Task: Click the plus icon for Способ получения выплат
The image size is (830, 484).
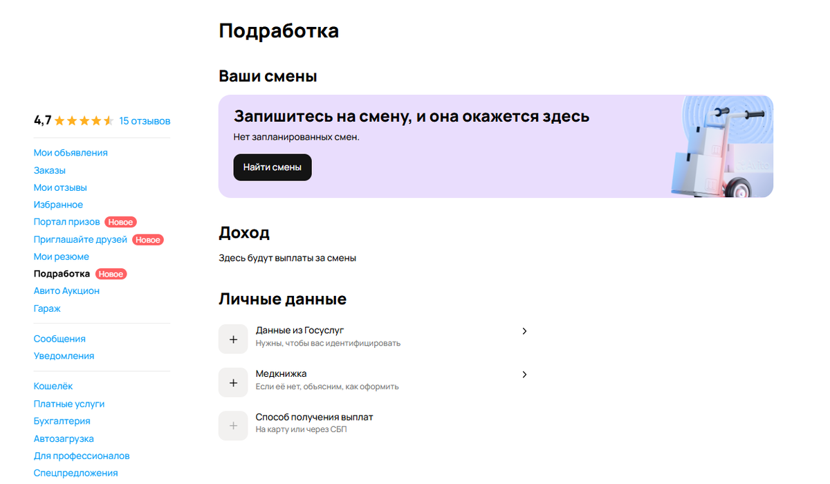Action: click(233, 425)
